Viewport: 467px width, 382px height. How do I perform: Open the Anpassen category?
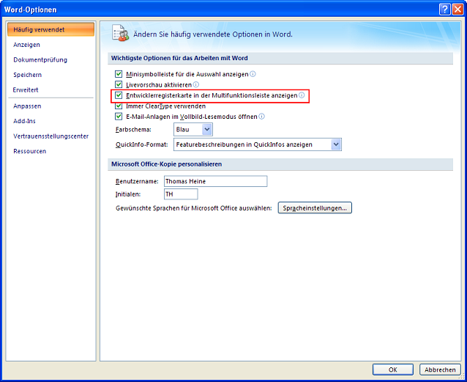click(x=27, y=106)
